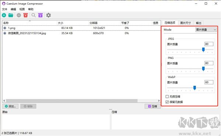Click the magnifier preview icon

point(34,15)
